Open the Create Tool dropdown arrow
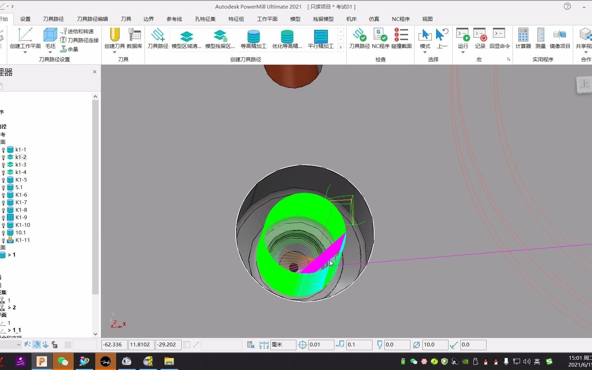Image resolution: width=592 pixels, height=370 pixels. [x=114, y=52]
